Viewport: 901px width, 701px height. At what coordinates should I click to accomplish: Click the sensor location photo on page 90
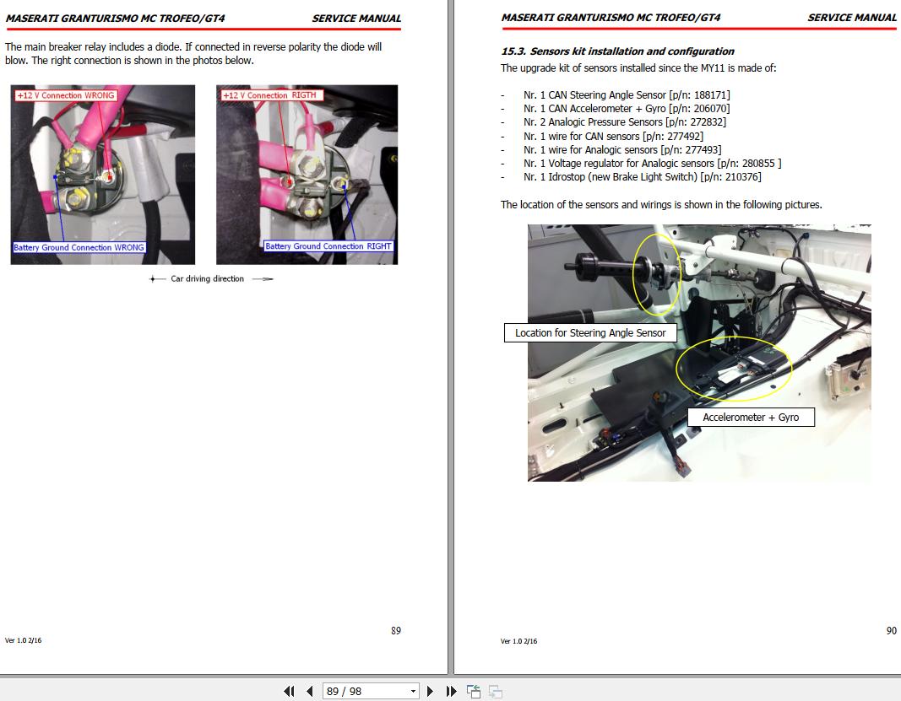pyautogui.click(x=699, y=353)
